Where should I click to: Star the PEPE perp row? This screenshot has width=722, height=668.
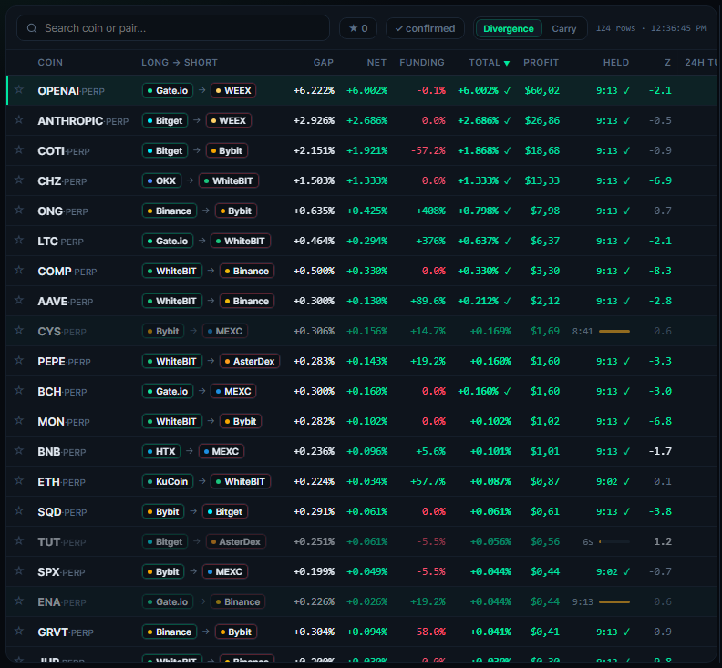click(x=19, y=360)
